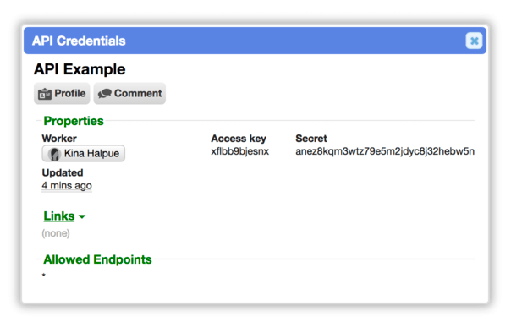511x322 pixels.
Task: Click the '4 mins ago' timestamp
Action: 67,186
